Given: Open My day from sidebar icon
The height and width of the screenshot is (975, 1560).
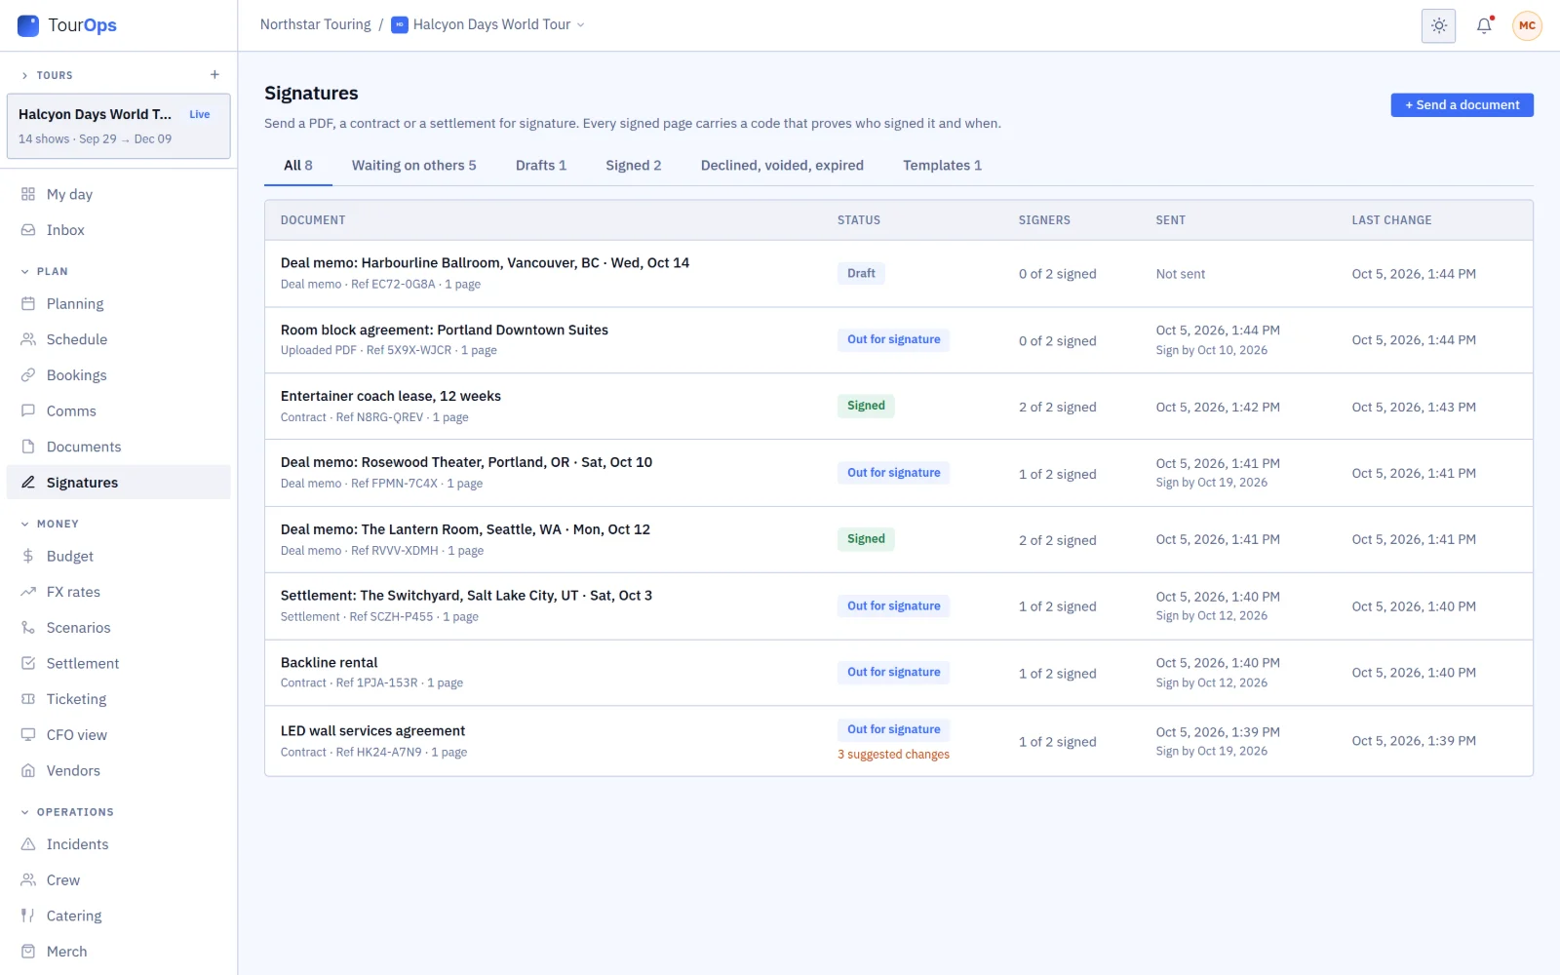Looking at the screenshot, I should pyautogui.click(x=28, y=194).
